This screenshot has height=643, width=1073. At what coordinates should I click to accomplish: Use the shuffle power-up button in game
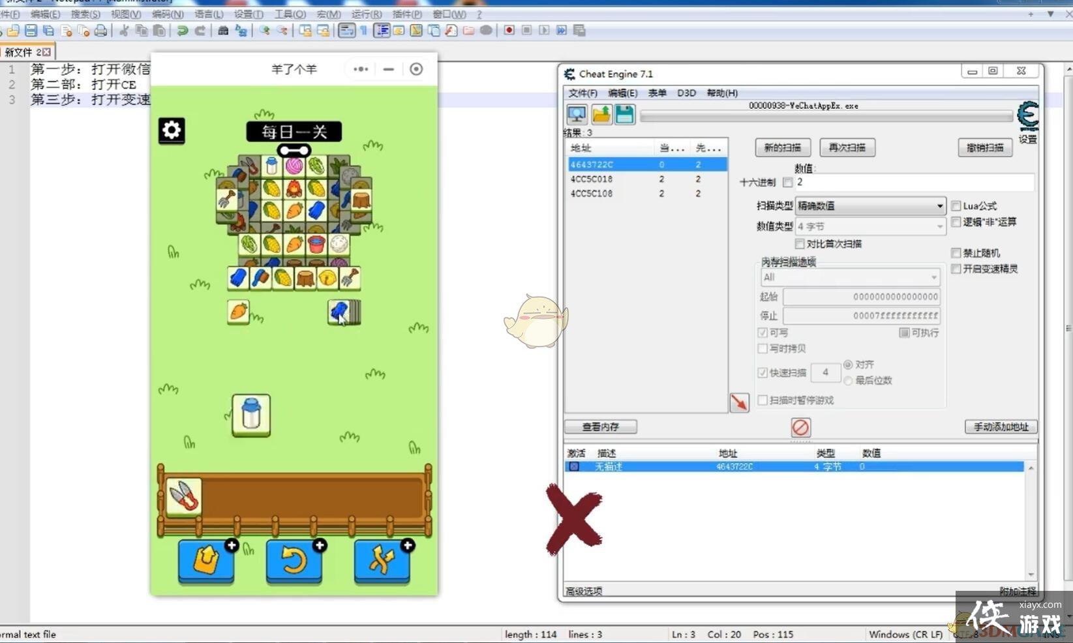click(x=382, y=561)
